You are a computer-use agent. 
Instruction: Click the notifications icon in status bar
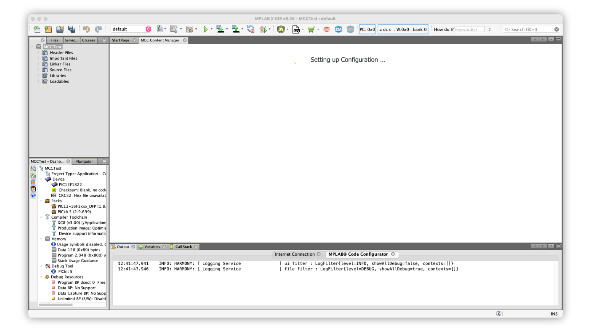click(498, 314)
